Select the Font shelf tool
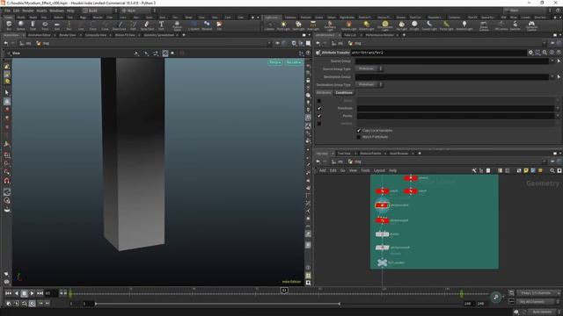 [x=161, y=25]
